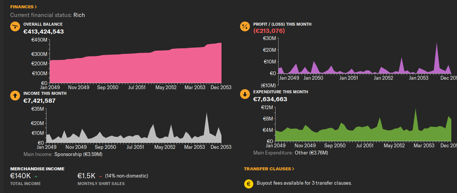The height and width of the screenshot is (193, 457).
Task: Click the Profit/Loss arrows icon
Action: click(x=245, y=26)
